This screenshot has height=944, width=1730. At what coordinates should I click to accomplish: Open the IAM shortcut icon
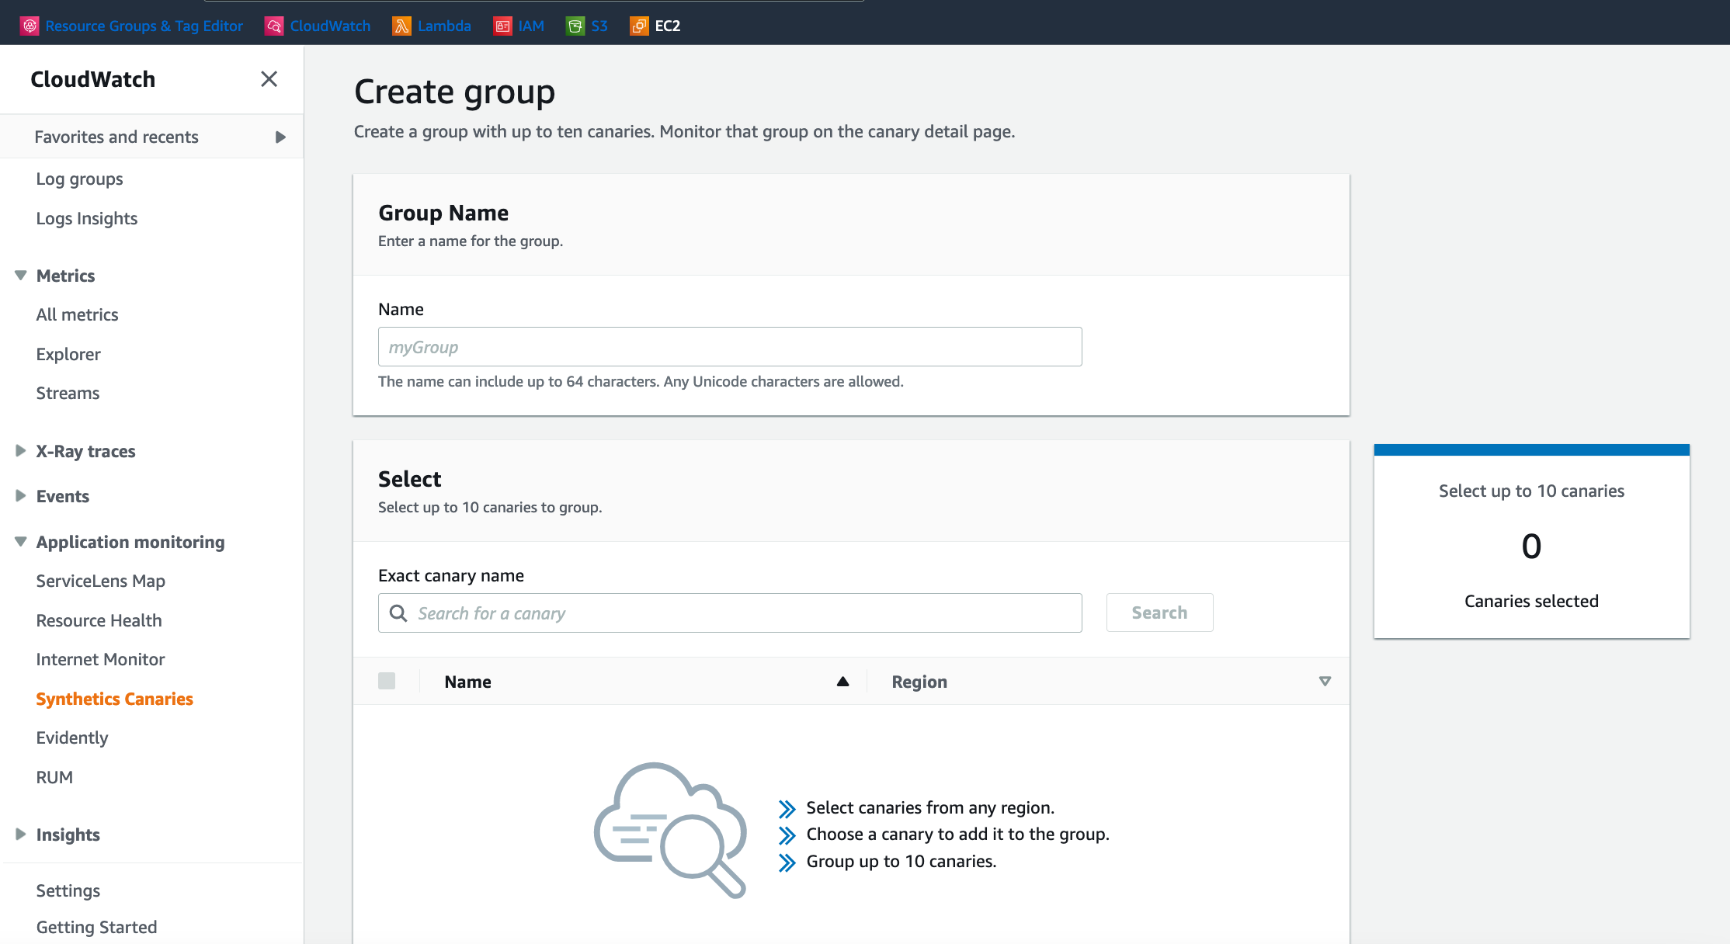tap(501, 25)
